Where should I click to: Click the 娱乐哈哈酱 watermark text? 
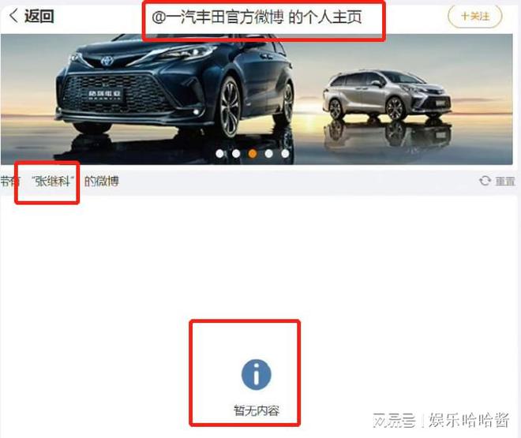coord(469,421)
